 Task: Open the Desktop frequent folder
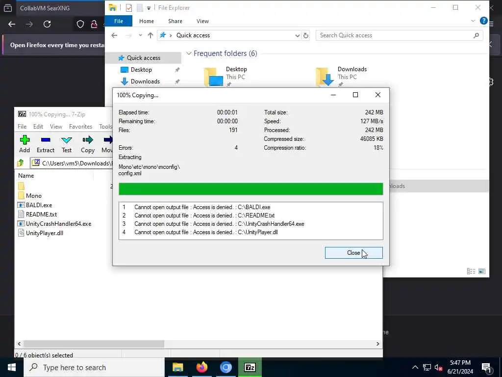click(x=226, y=76)
